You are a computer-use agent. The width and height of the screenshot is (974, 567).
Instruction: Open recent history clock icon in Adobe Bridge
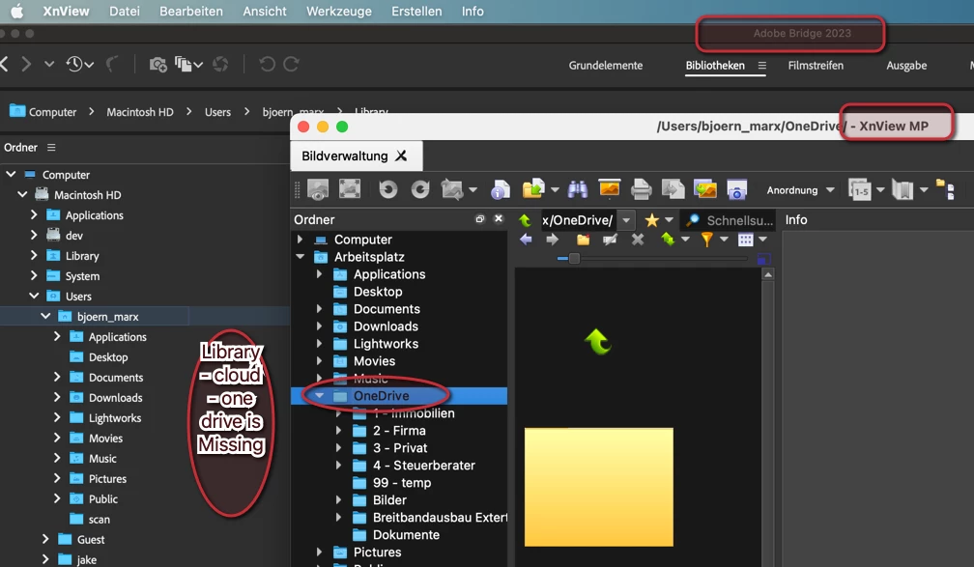[74, 64]
